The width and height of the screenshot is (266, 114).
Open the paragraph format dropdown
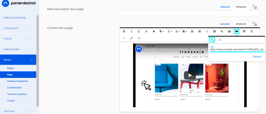162,31
